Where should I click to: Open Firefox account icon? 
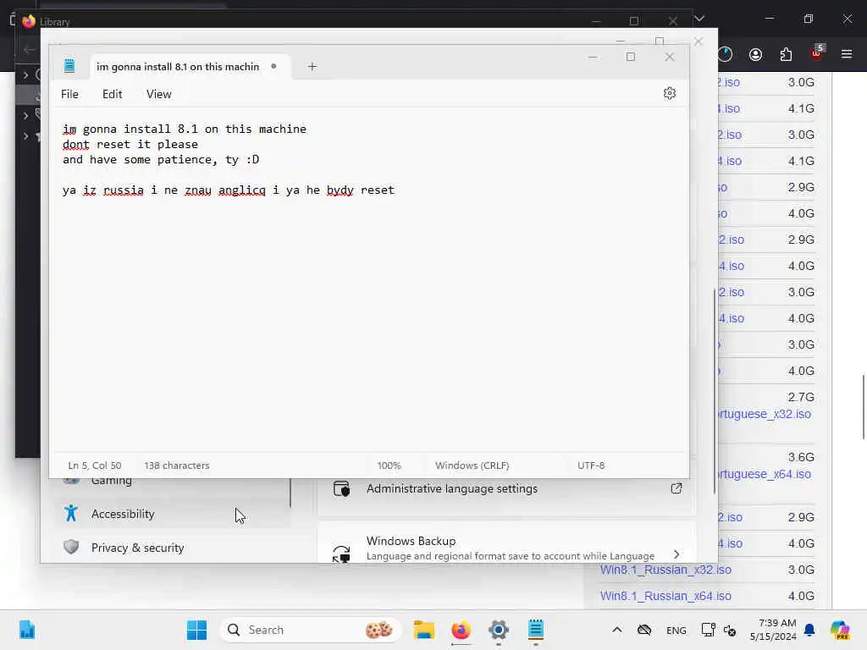coord(755,54)
